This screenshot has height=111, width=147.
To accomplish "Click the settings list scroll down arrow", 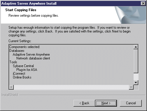I will pos(136,83).
